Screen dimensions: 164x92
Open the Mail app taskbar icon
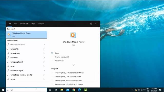(68, 90)
